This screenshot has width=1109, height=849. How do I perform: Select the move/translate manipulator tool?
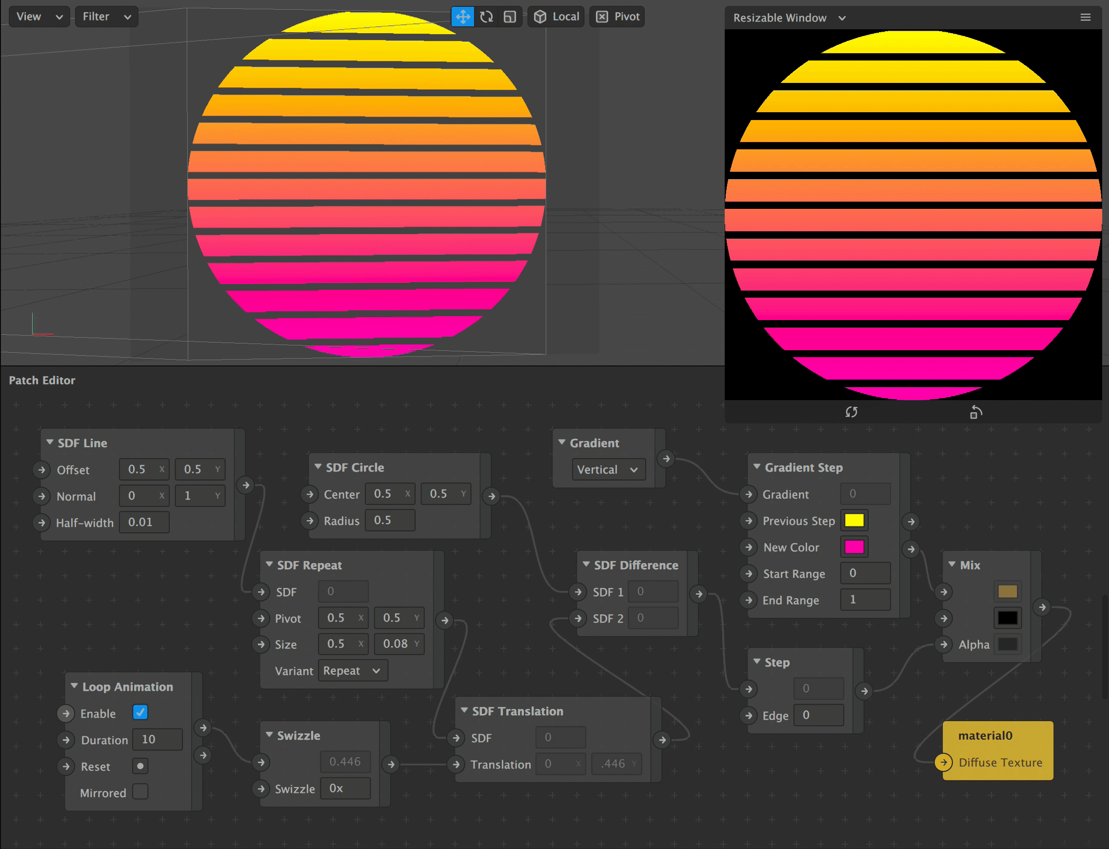coord(462,17)
